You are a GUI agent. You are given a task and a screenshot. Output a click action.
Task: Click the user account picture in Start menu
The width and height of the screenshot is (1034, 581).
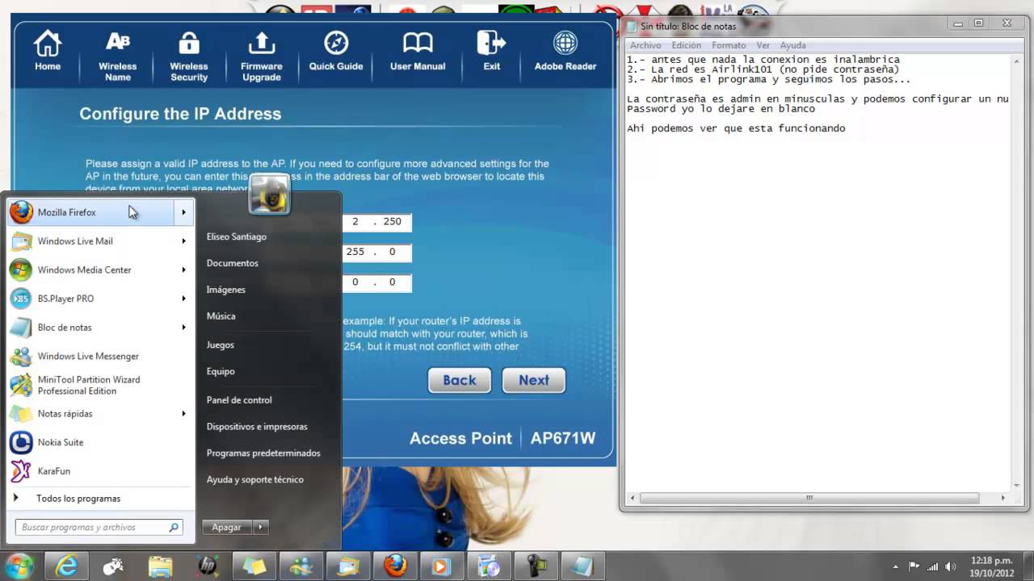(269, 194)
